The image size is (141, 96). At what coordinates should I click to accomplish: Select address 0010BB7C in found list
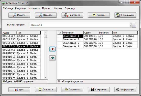pos(9,71)
